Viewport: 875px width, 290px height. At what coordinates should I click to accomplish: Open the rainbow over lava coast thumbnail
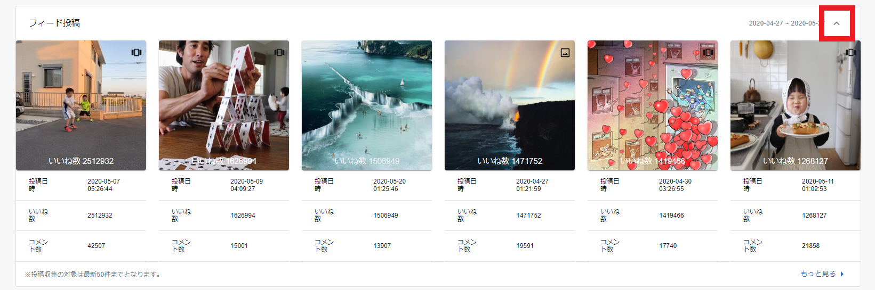(510, 101)
